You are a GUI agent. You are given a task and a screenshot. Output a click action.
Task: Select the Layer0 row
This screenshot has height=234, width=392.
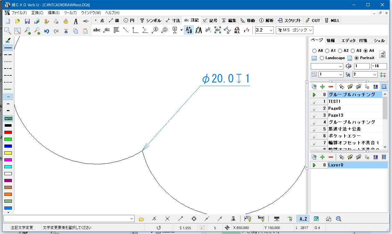349,165
